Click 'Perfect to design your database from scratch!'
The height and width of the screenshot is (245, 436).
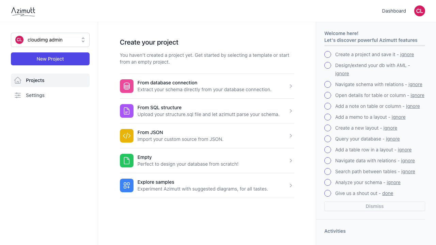coord(188,164)
